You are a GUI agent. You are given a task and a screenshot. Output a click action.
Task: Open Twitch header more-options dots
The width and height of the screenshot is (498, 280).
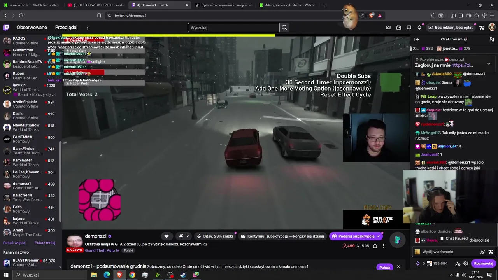click(x=88, y=28)
